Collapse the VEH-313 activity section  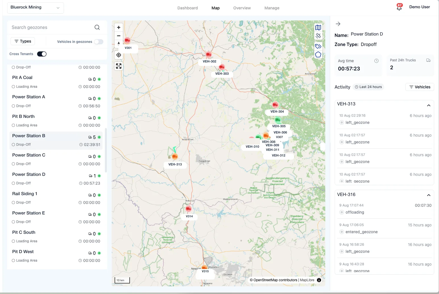[x=429, y=105]
